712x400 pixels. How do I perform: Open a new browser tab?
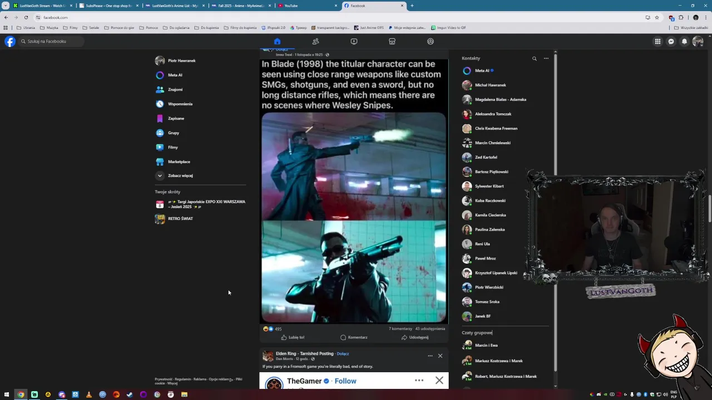[412, 6]
